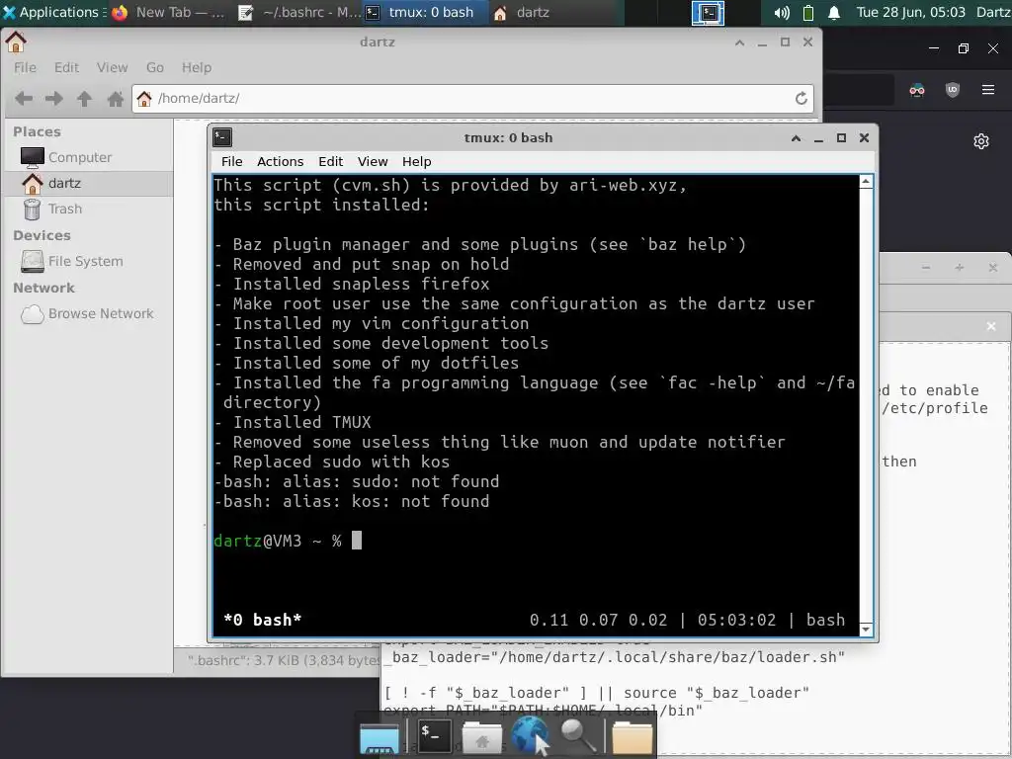Screen dimensions: 1012x759
Task: Click Show Desktop icon in bottom dock
Action: coord(379,737)
